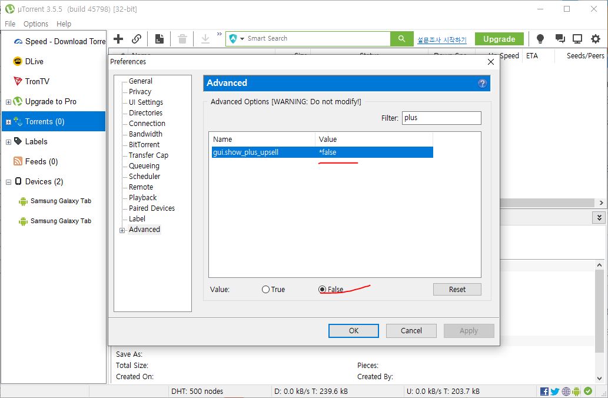This screenshot has width=608, height=398.
Task: Select Remote in Preferences tree
Action: [x=141, y=187]
